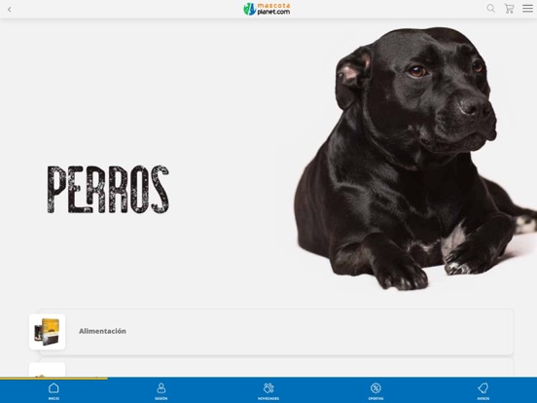Open the search magnifier icon
Image resolution: width=537 pixels, height=403 pixels.
(490, 9)
